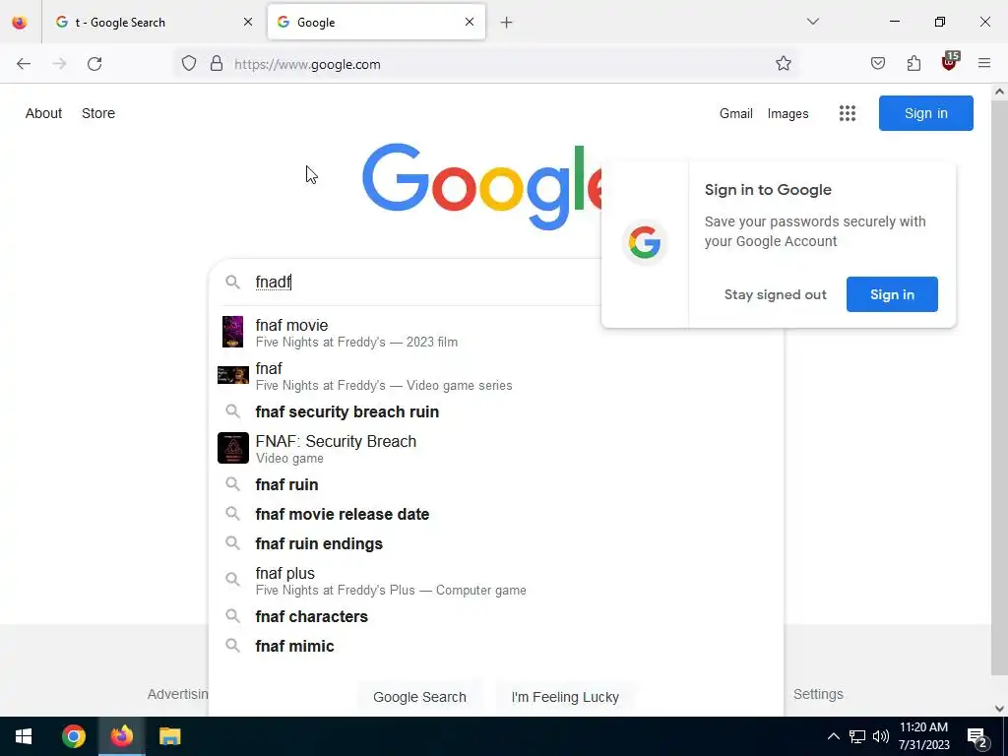Click the top-right header Sign in button
Screen dimensions: 1008x756
[x=925, y=113]
